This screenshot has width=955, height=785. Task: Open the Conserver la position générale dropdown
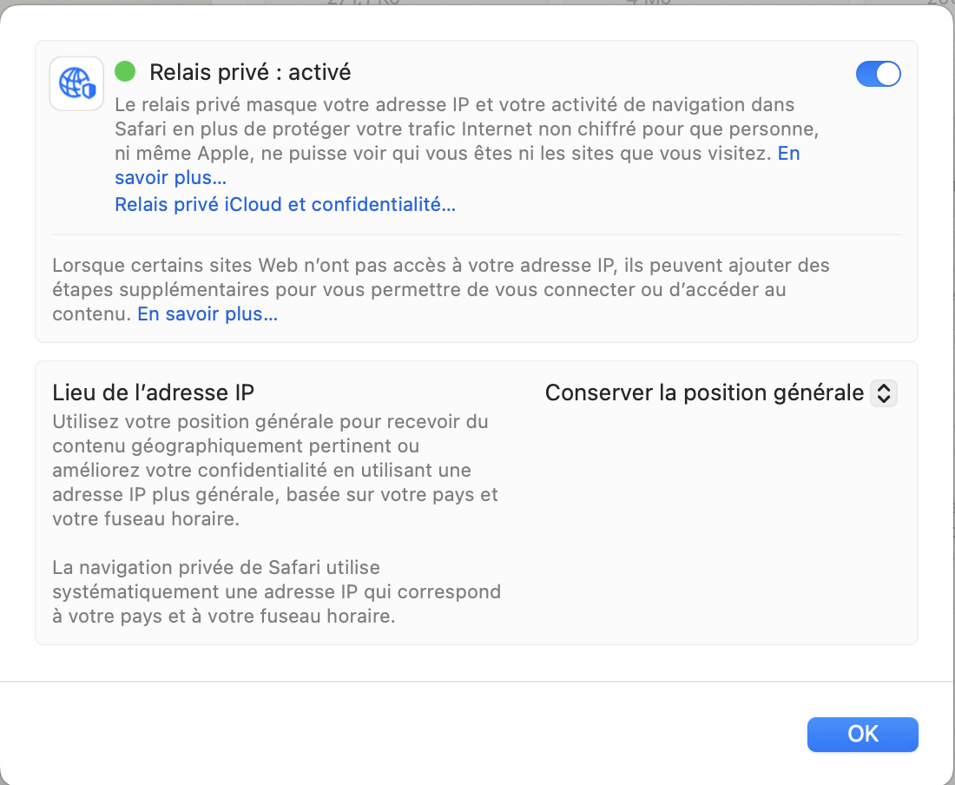point(721,392)
